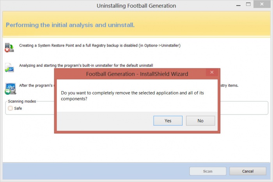Screen dimensions: 273x182
Task: Cancel the uninstall process
Action: tap(248, 171)
